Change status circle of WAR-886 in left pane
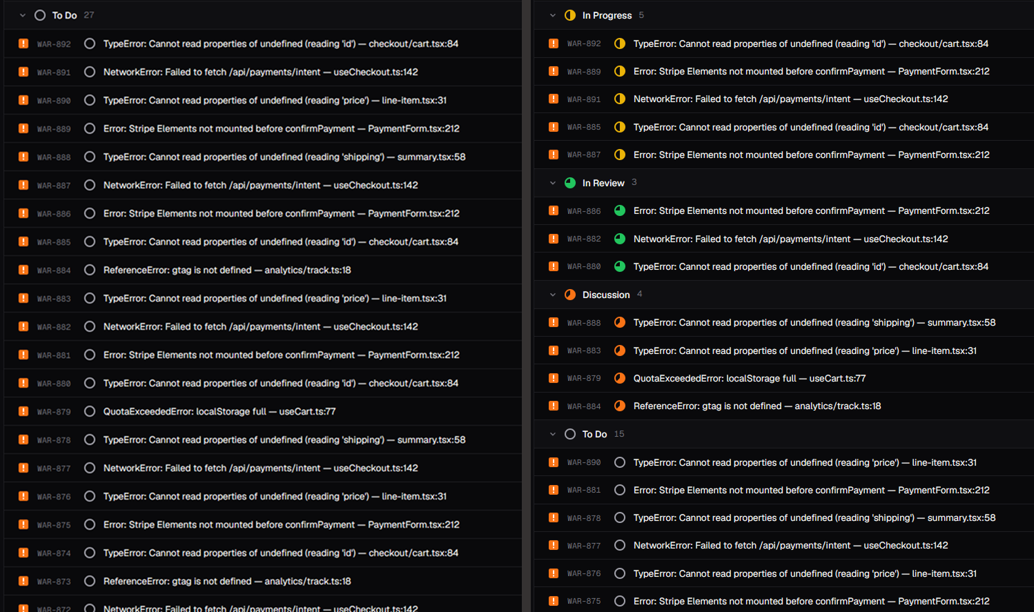The height and width of the screenshot is (612, 1034). tap(90, 213)
